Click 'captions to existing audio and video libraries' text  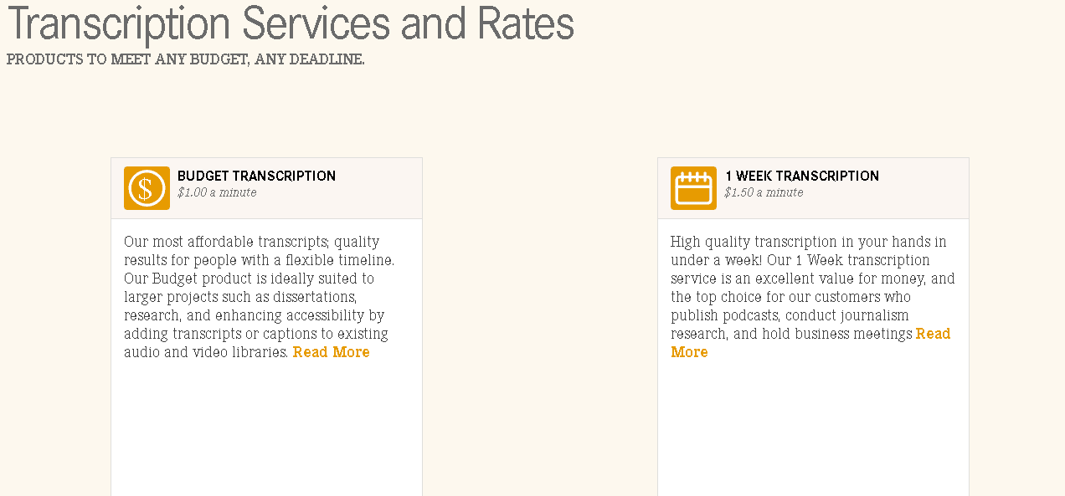256,343
